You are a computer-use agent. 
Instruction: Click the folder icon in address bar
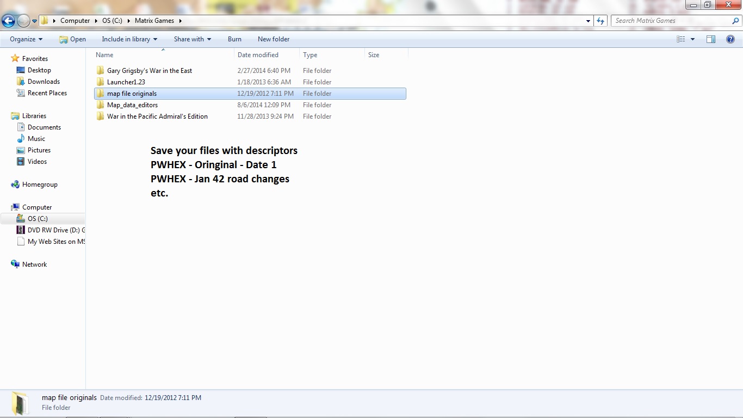click(x=45, y=21)
